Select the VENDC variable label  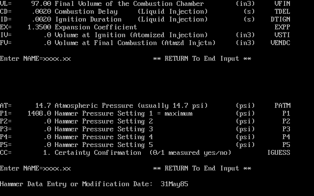click(280, 43)
